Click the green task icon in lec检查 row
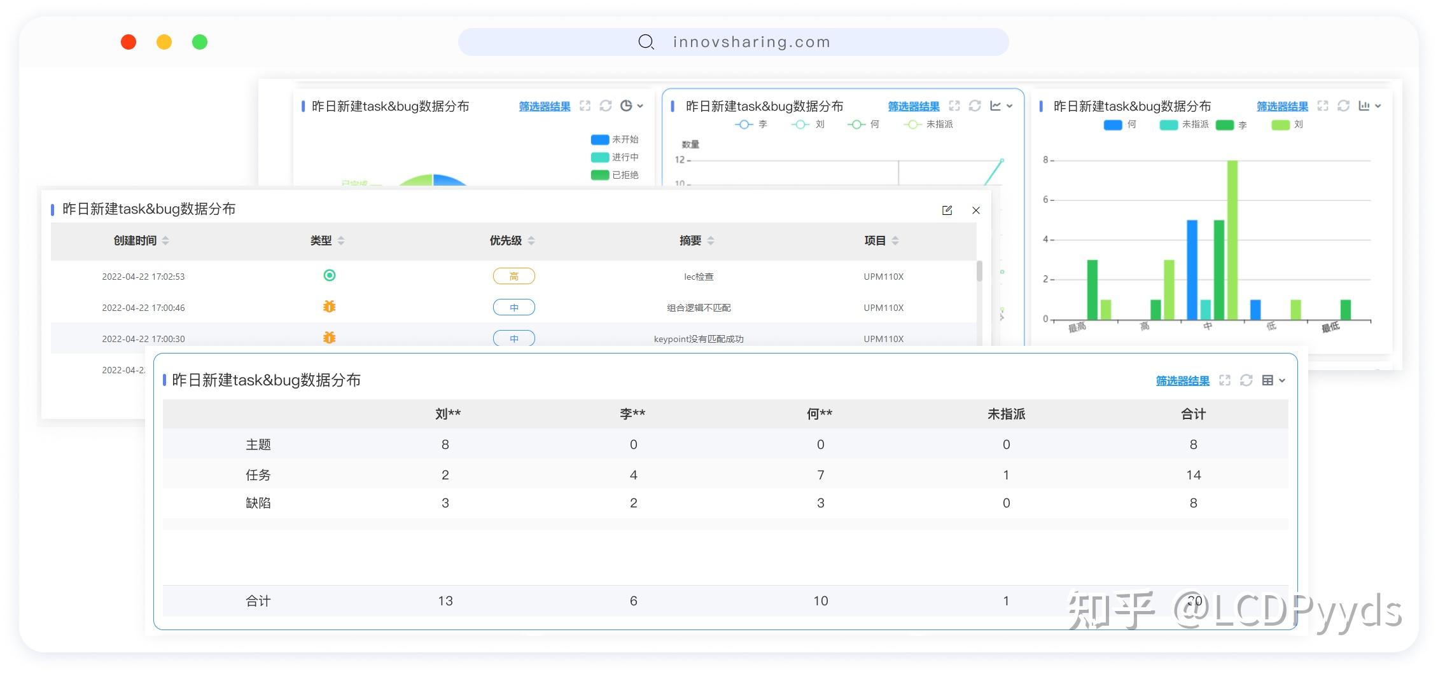Screen dimensions: 1438x674 click(329, 276)
